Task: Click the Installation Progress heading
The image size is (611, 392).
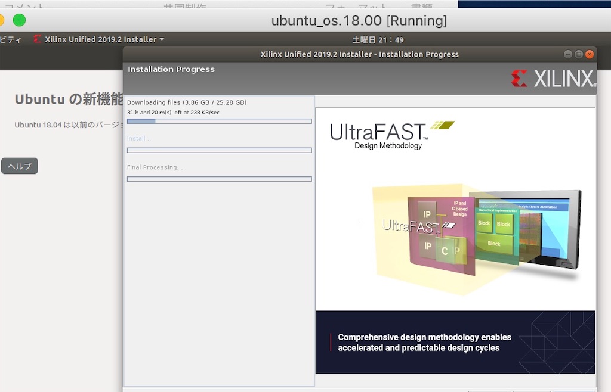Action: click(x=171, y=69)
